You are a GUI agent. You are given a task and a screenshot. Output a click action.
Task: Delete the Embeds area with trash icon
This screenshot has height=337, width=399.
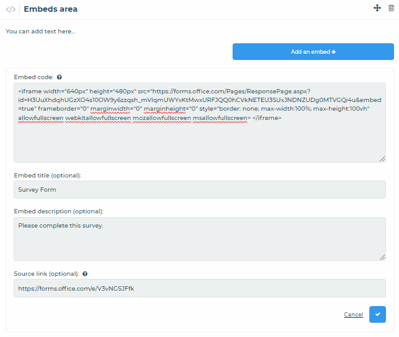pyautogui.click(x=391, y=8)
